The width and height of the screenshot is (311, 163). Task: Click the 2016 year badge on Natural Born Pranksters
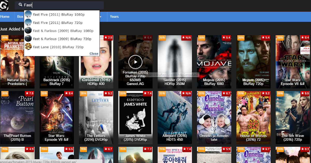click(x=5, y=38)
